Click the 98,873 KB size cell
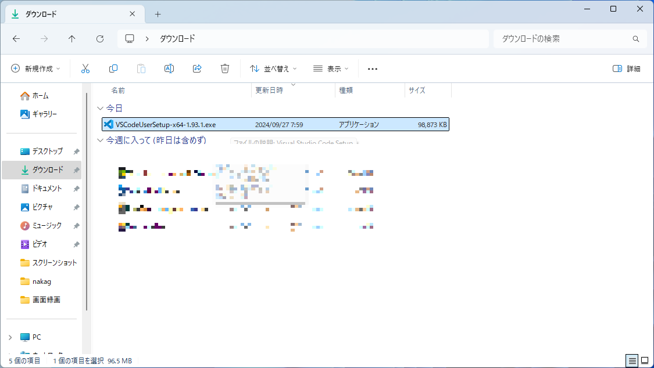 [432, 124]
